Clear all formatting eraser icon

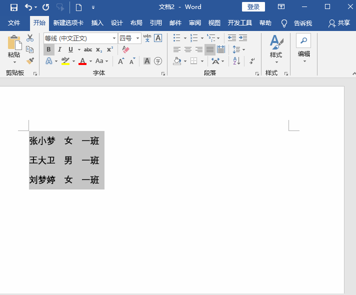coord(125,49)
